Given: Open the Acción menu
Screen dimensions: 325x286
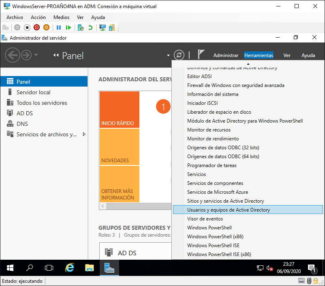Looking at the screenshot, I should (38, 17).
